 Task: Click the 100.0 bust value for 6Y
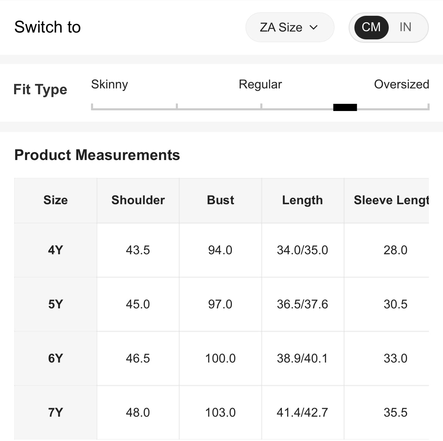220,358
